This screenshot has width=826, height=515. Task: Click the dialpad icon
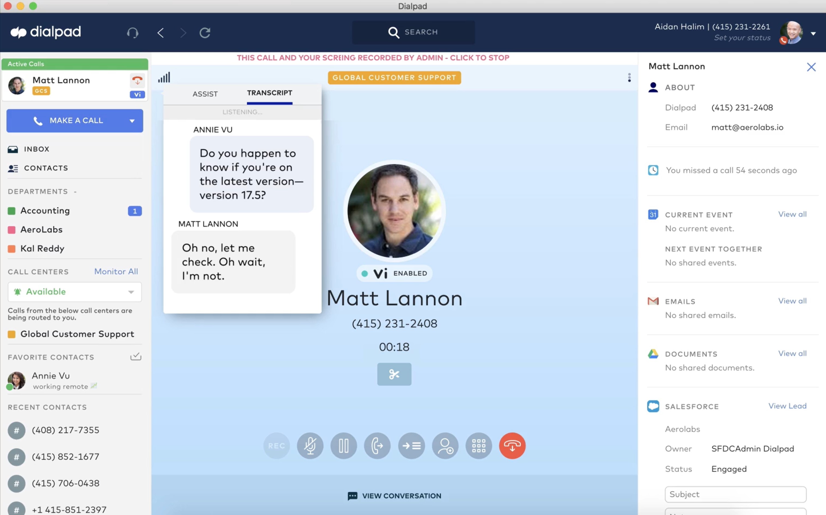click(478, 446)
